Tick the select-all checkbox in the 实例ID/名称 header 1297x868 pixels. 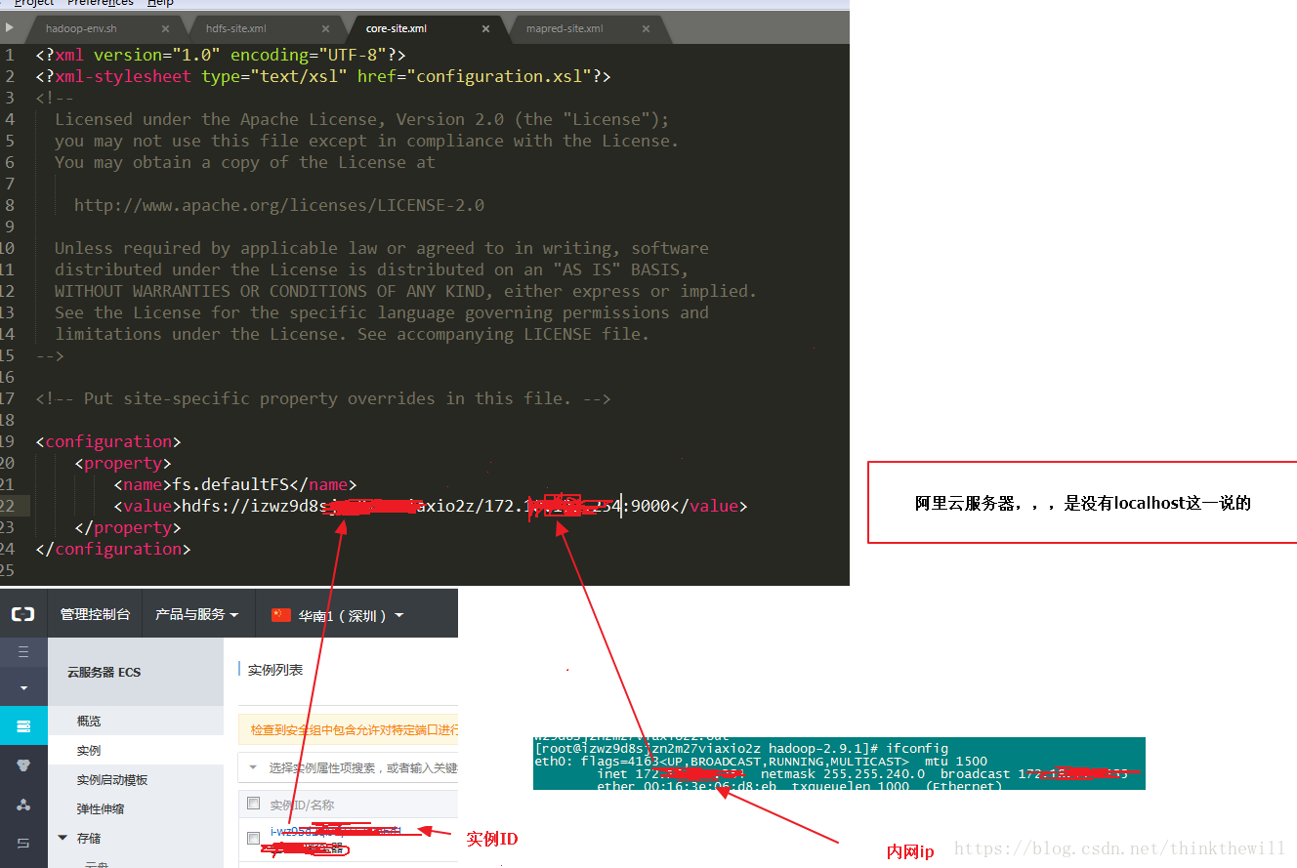click(254, 804)
